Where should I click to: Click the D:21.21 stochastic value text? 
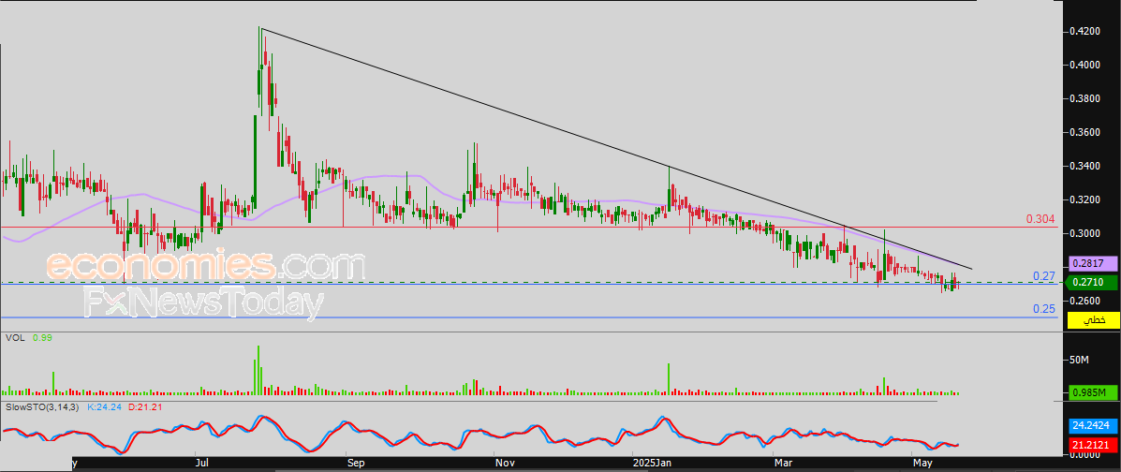point(145,407)
